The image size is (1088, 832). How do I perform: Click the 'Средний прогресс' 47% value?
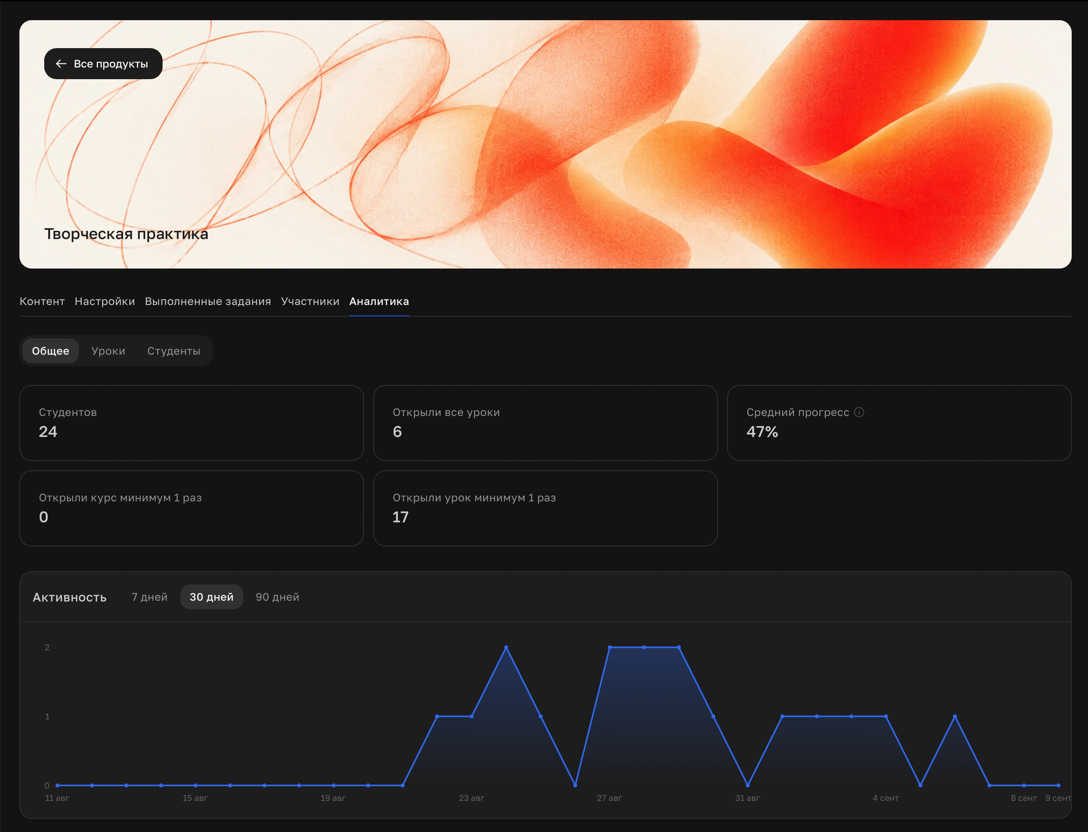pos(762,432)
